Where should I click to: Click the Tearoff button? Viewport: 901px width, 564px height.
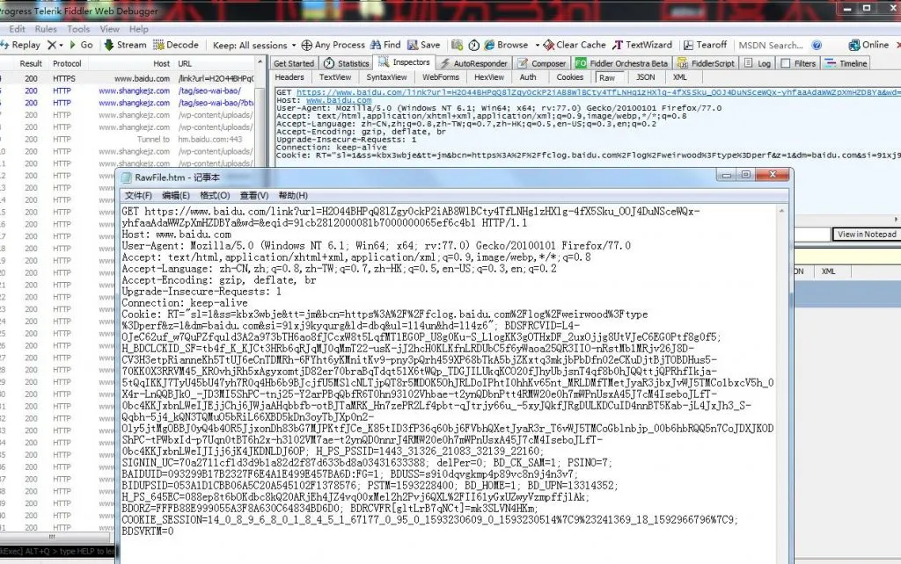click(705, 45)
